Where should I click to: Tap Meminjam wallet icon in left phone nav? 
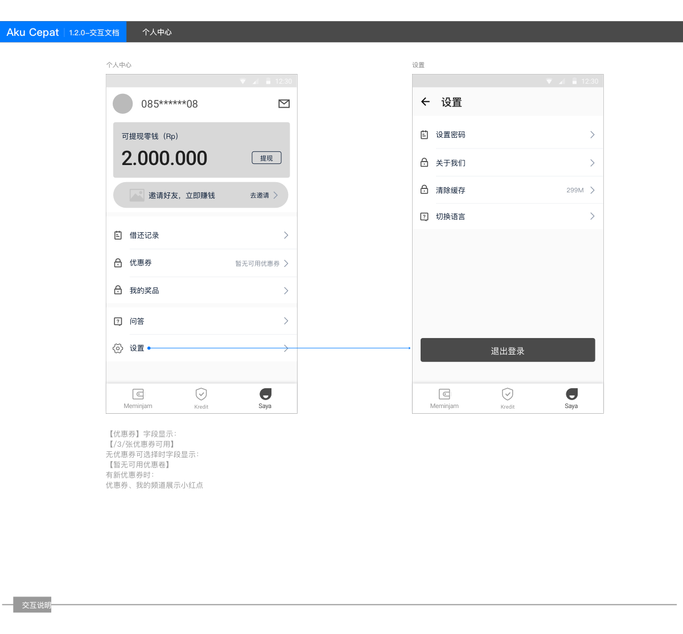click(x=138, y=394)
